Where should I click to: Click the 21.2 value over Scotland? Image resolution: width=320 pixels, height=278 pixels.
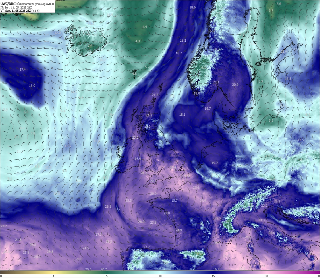(x=149, y=115)
